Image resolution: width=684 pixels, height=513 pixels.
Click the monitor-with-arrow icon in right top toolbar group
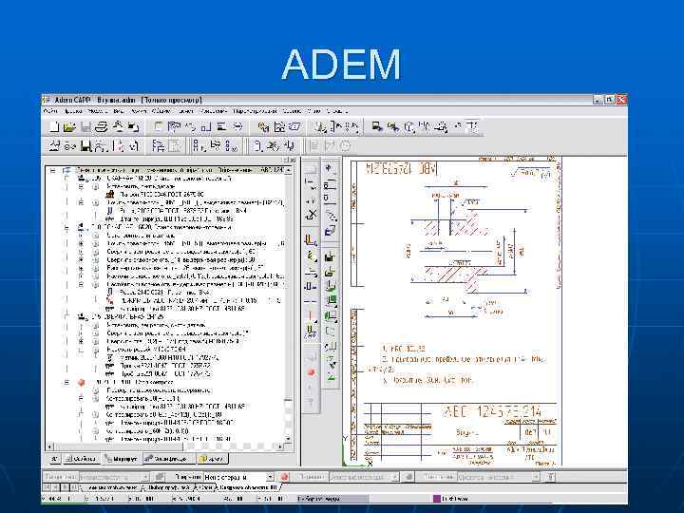pyautogui.click(x=377, y=127)
